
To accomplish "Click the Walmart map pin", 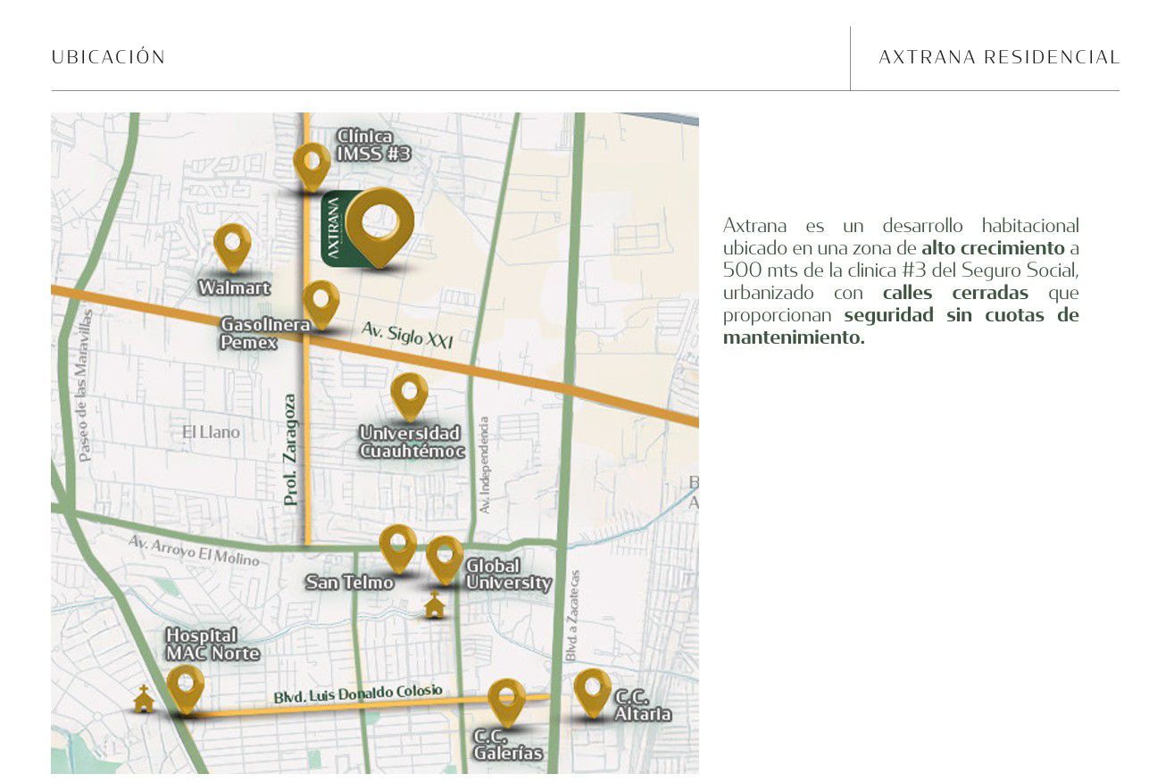I will point(232,247).
